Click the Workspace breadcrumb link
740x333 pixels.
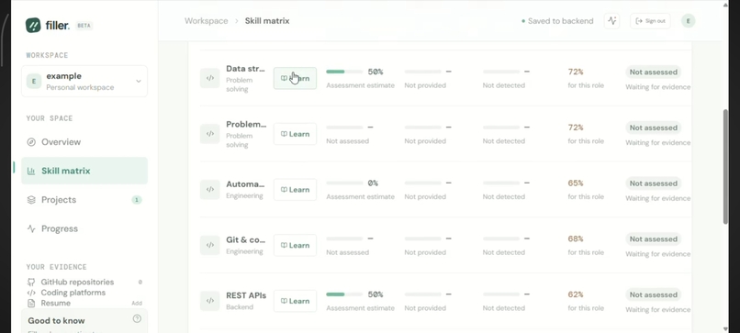point(206,21)
